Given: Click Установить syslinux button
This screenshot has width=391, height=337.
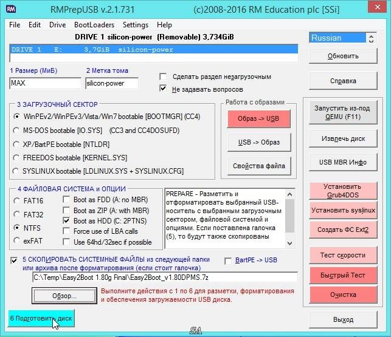Looking at the screenshot, I should (343, 211).
